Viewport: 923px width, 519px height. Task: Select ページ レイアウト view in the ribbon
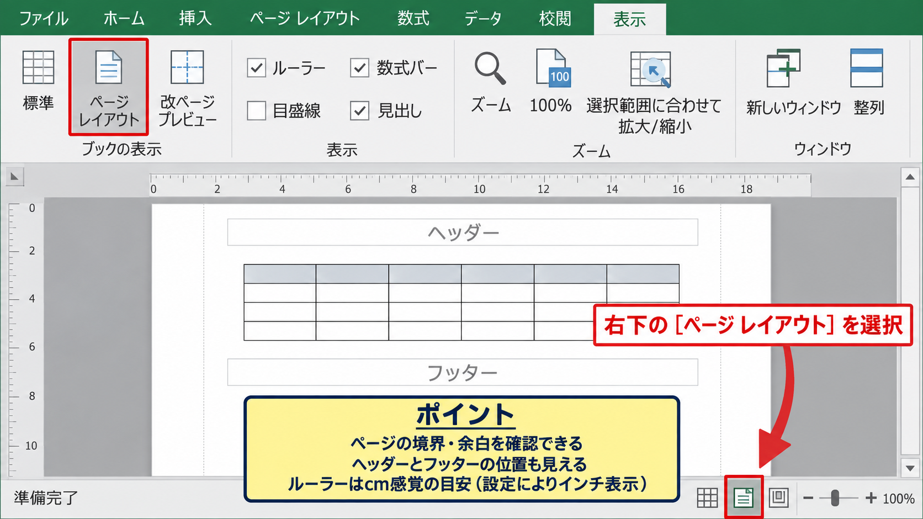(109, 87)
